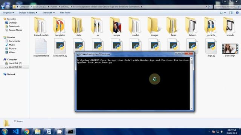Select demo.mp4 video thumbnail

(230, 49)
